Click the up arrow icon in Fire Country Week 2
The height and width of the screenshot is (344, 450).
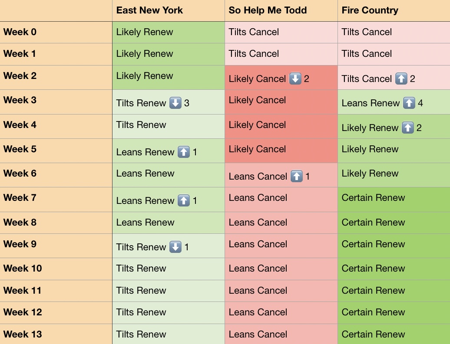pyautogui.click(x=401, y=79)
